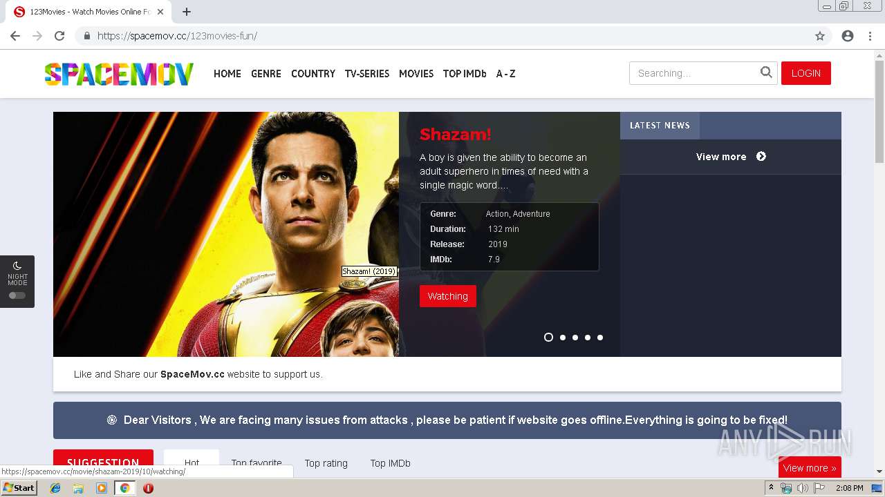The image size is (885, 497).
Task: Go to the MOVIES section
Action: point(416,74)
